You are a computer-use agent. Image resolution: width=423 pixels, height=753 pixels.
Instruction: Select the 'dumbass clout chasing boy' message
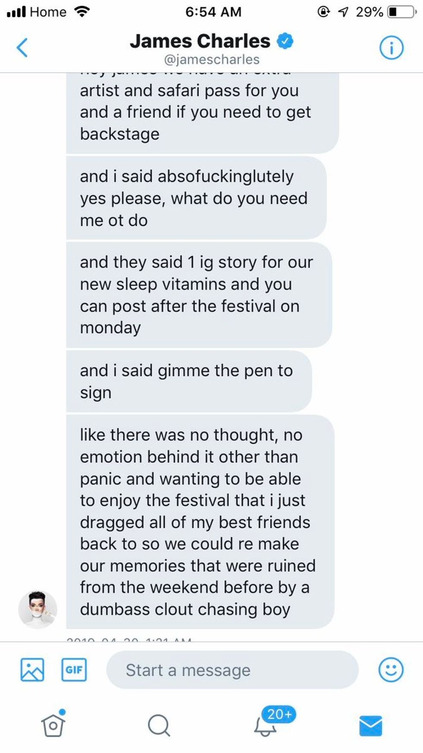(x=200, y=522)
